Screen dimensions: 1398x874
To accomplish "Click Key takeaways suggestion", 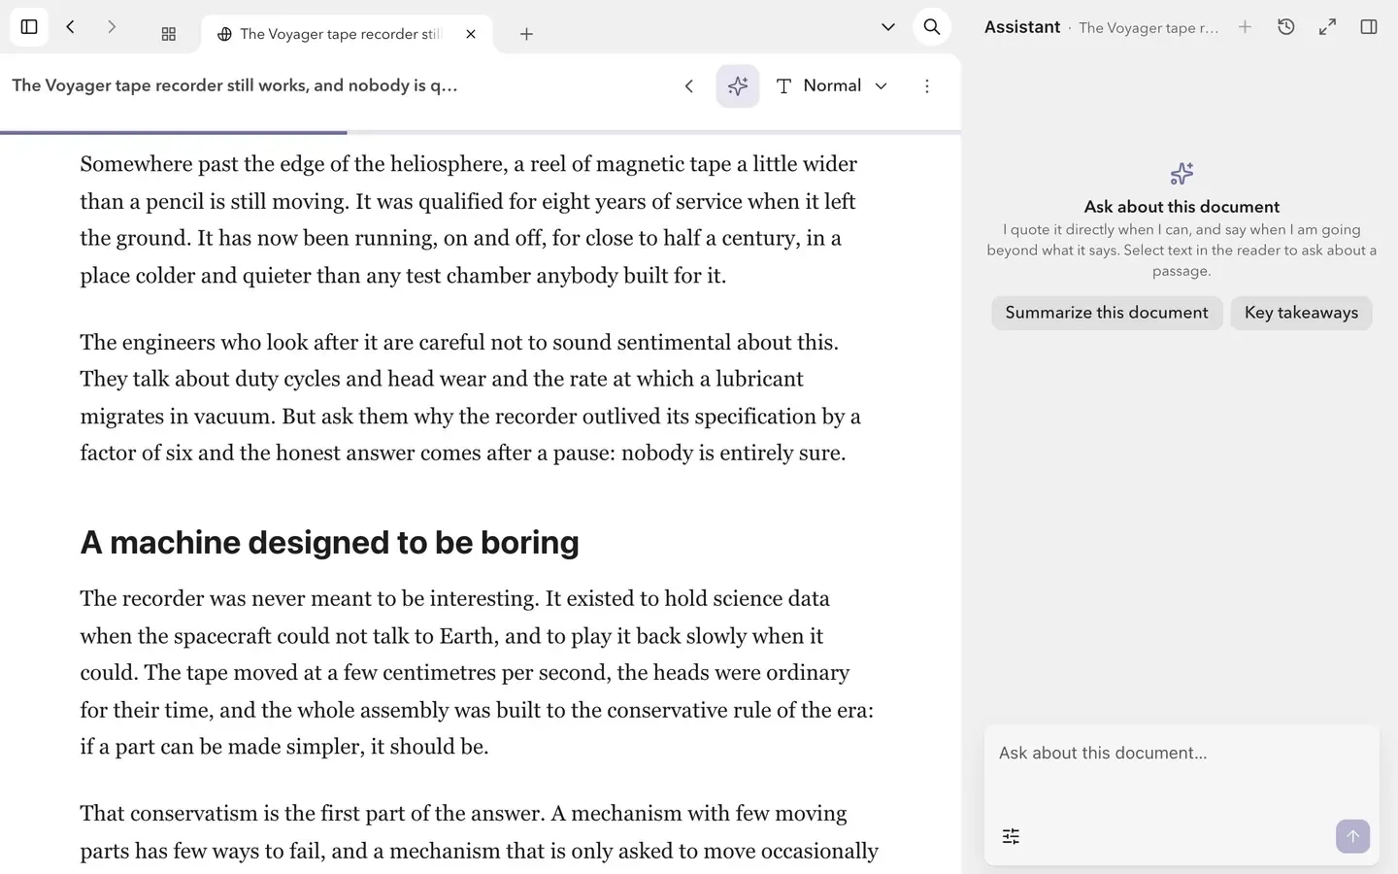I will (x=1301, y=313).
